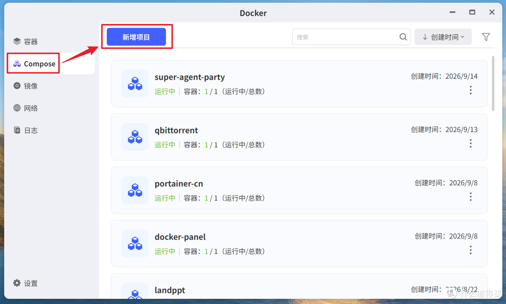506x304 pixels.
Task: Click the magnifier search icon
Action: [x=403, y=37]
